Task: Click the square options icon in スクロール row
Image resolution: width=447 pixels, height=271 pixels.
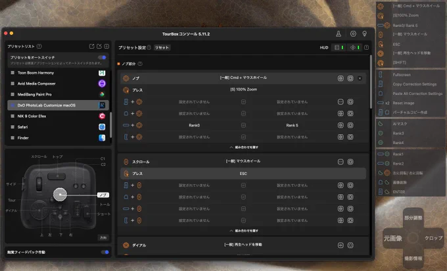Action: click(x=350, y=162)
